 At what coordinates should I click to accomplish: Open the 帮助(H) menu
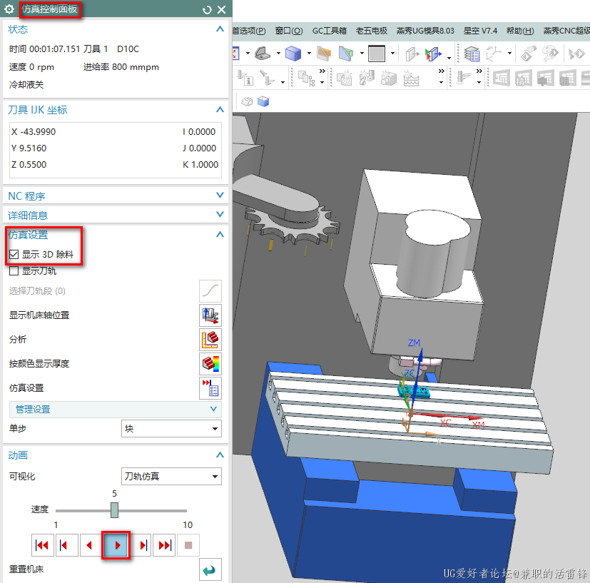[x=519, y=31]
